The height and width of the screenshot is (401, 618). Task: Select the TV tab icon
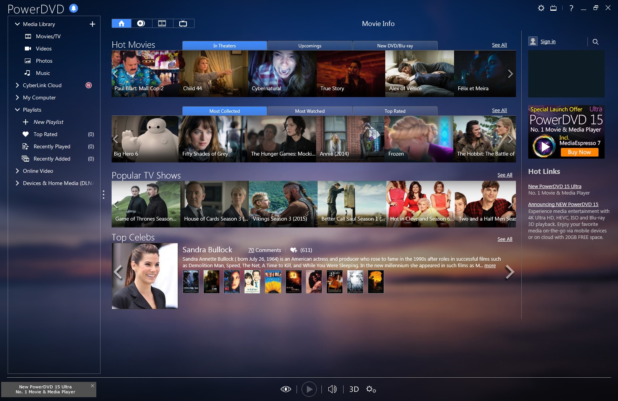click(x=183, y=23)
